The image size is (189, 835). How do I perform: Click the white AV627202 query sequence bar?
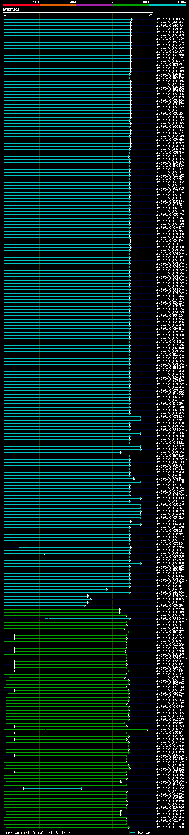tap(78, 12)
